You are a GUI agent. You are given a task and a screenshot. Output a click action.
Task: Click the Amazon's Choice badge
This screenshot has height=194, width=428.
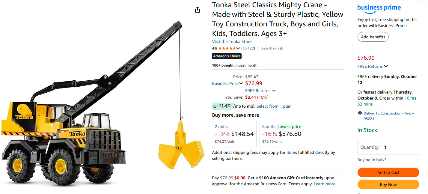pos(227,56)
